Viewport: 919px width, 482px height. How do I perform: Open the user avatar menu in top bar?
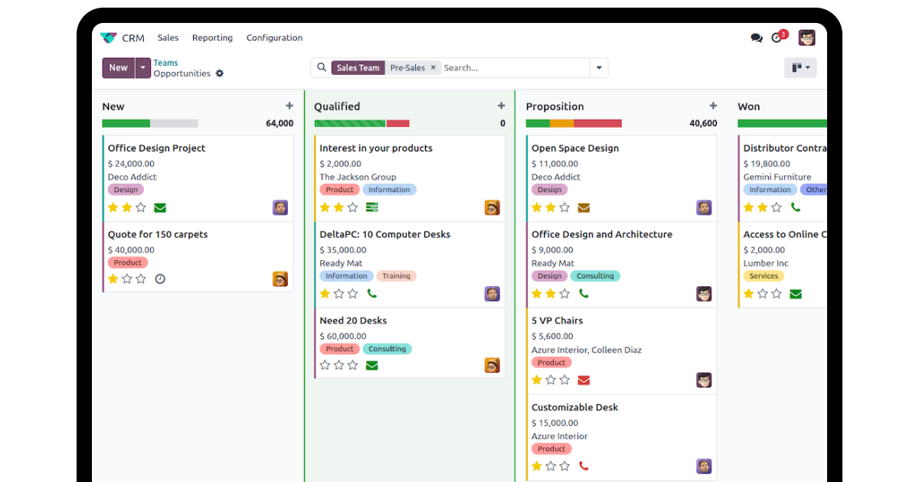point(806,37)
